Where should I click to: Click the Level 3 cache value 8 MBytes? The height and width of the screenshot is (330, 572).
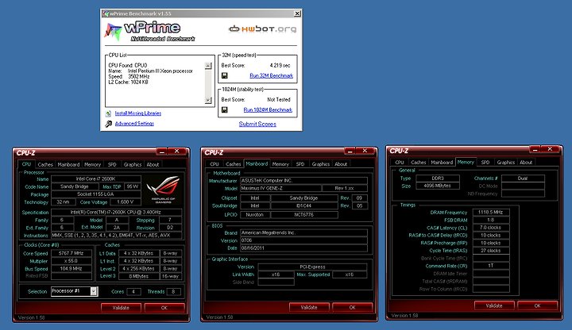pos(138,276)
